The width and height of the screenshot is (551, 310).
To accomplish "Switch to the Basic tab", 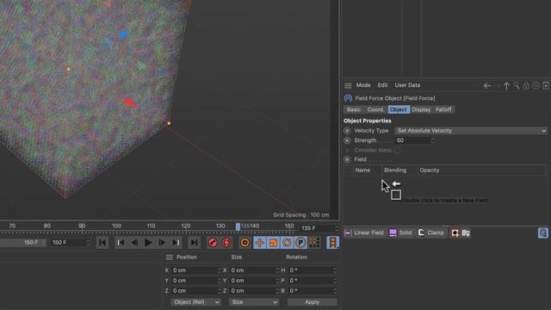I will tap(354, 109).
